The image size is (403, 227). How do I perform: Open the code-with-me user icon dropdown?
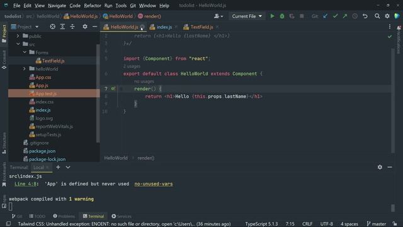tap(219, 16)
